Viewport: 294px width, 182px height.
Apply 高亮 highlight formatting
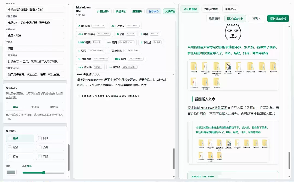[121, 42]
